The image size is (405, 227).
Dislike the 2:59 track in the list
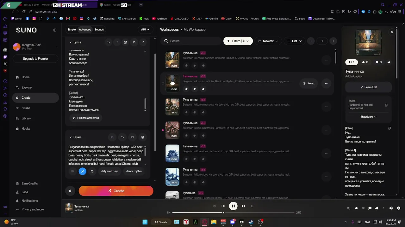[195, 89]
